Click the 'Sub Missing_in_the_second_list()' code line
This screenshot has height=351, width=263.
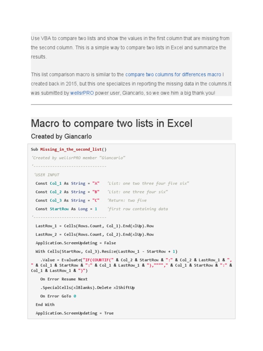click(x=69, y=149)
